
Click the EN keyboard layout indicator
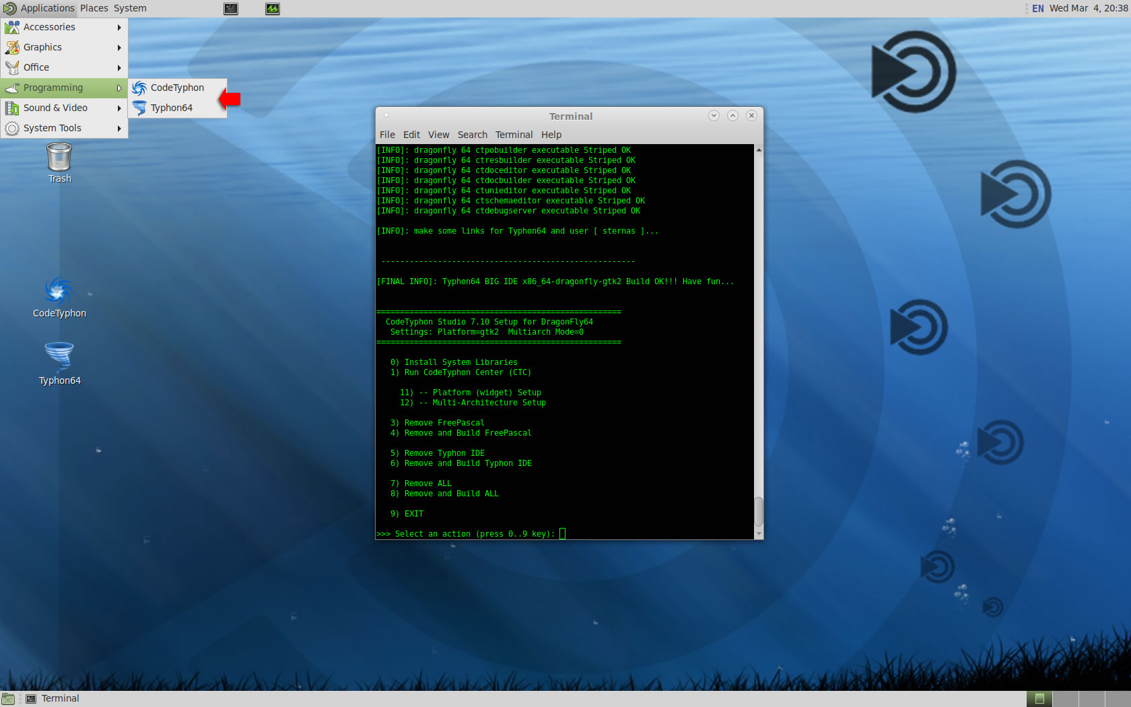click(1038, 8)
